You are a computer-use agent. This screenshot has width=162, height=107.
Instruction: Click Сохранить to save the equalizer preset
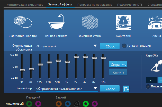118,64
